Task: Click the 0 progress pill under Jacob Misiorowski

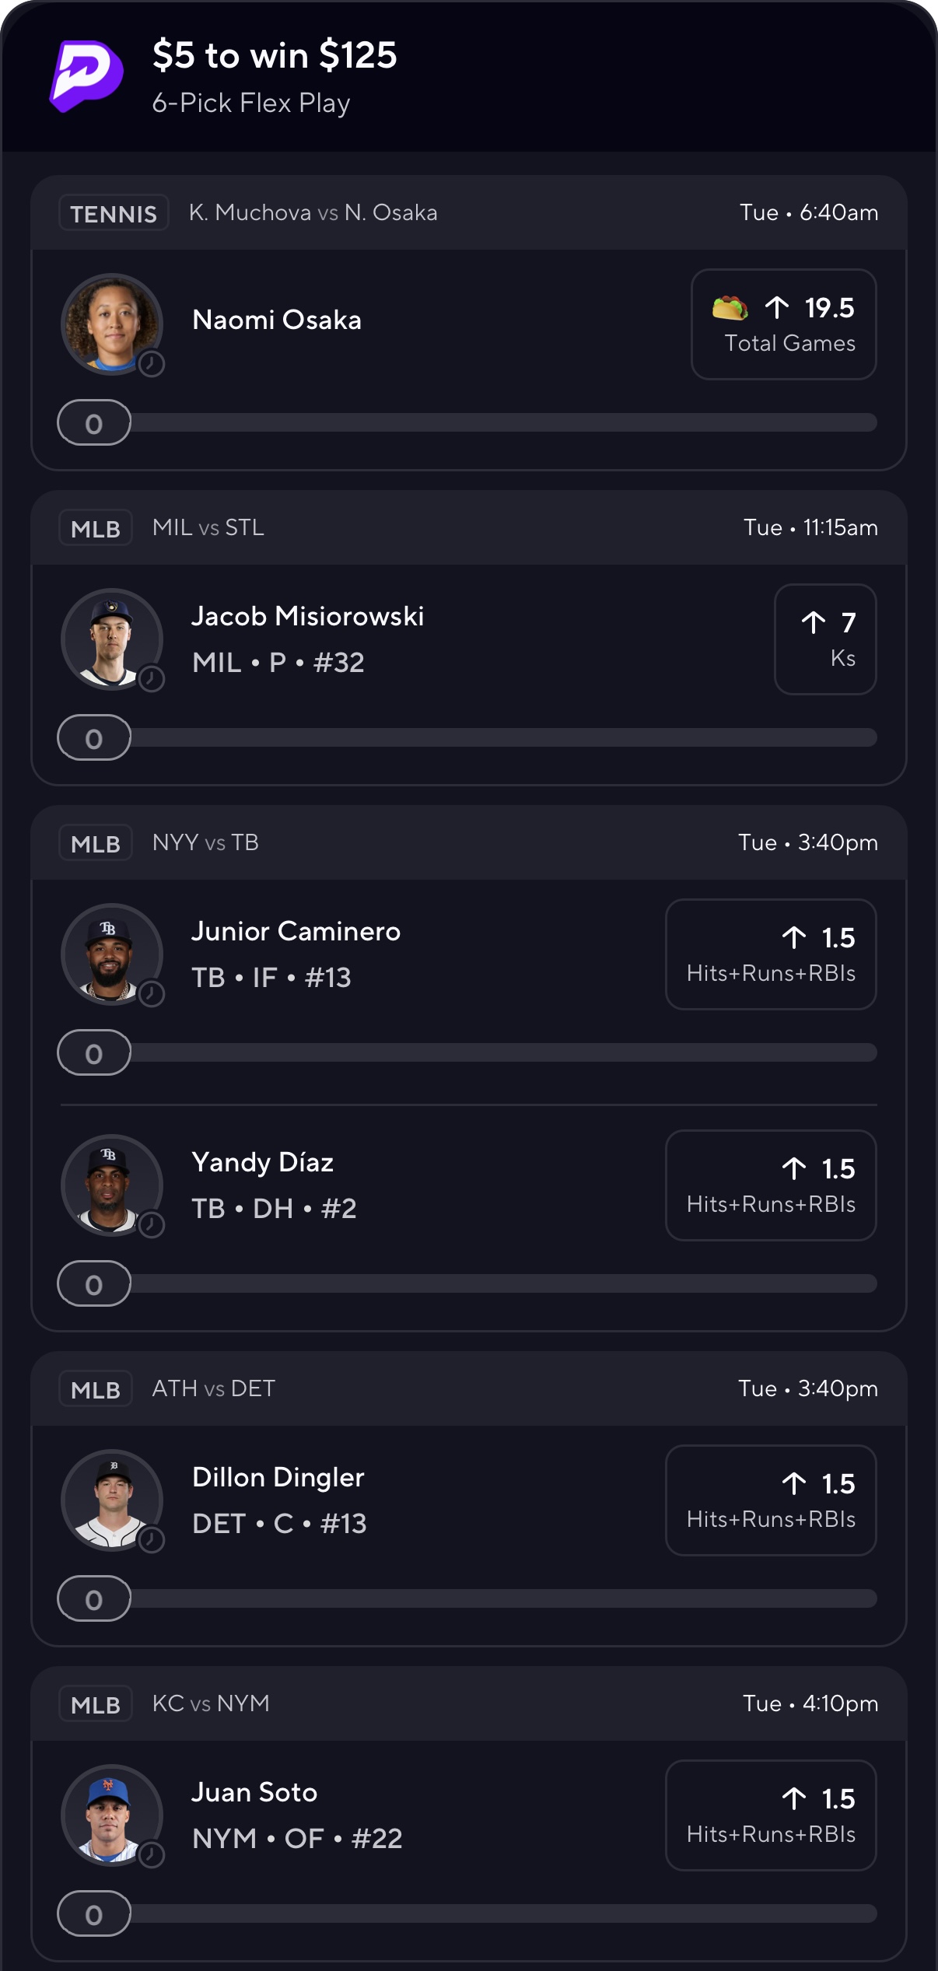Action: [94, 737]
